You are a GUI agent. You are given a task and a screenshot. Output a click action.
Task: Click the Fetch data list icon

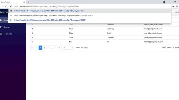click(1, 34)
